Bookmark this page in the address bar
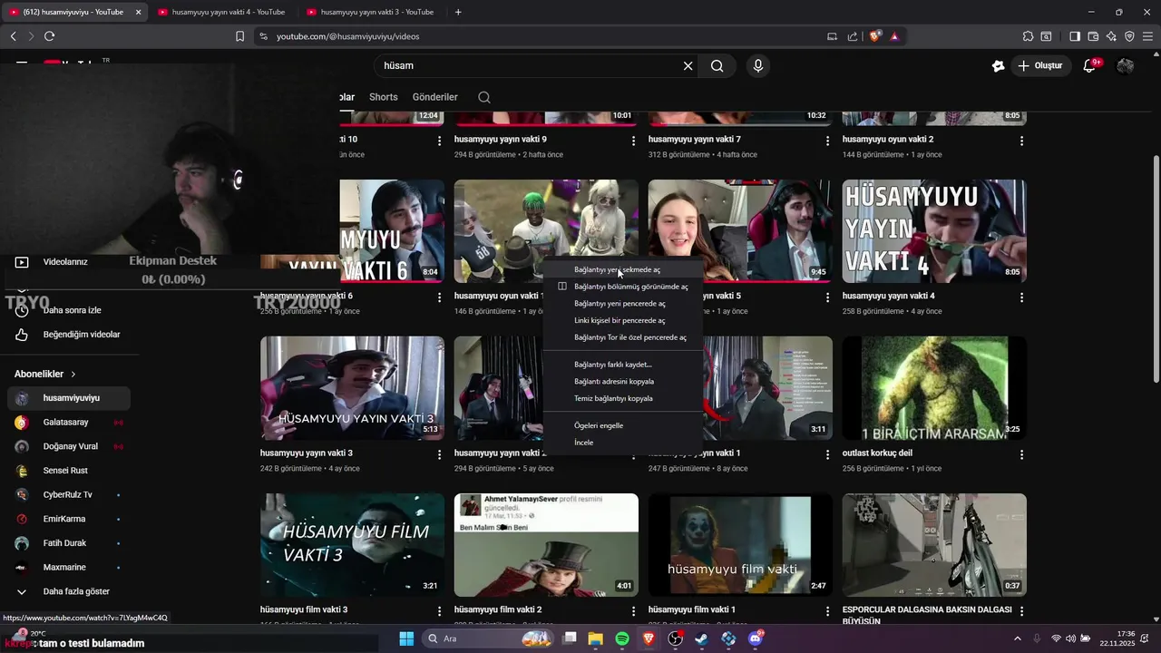The height and width of the screenshot is (653, 1161). click(239, 36)
